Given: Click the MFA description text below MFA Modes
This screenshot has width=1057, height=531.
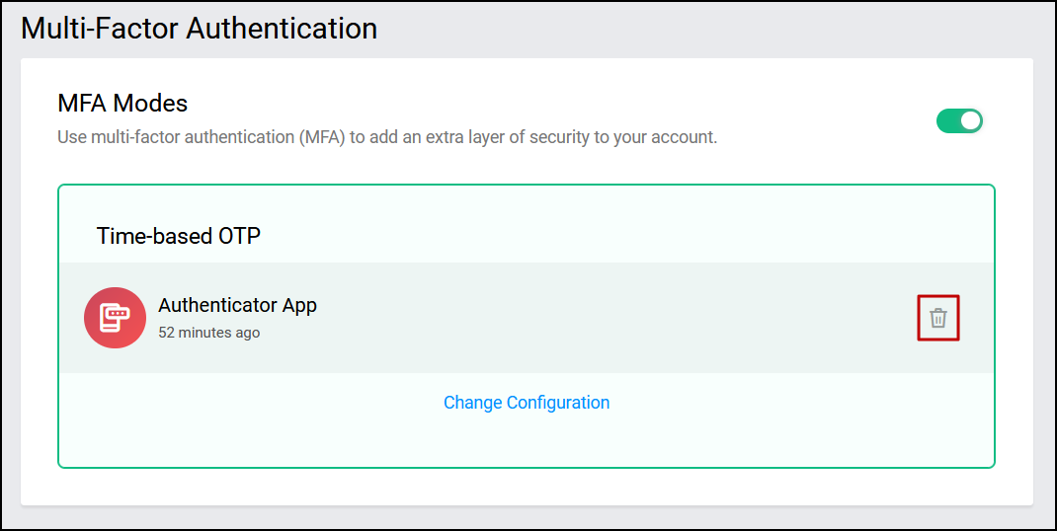Looking at the screenshot, I should tap(386, 137).
